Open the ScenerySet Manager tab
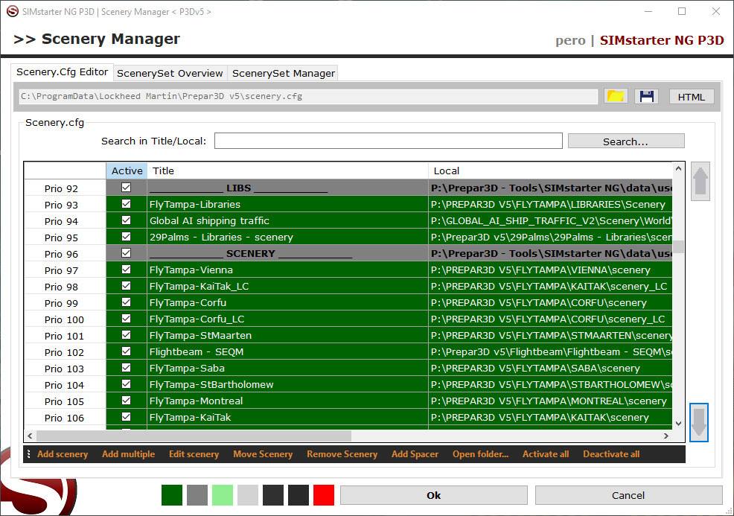Image resolution: width=734 pixels, height=516 pixels. (283, 74)
